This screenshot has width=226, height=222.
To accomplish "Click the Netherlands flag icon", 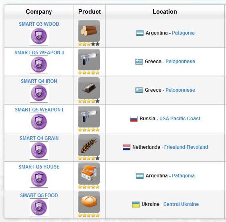I will (126, 147).
